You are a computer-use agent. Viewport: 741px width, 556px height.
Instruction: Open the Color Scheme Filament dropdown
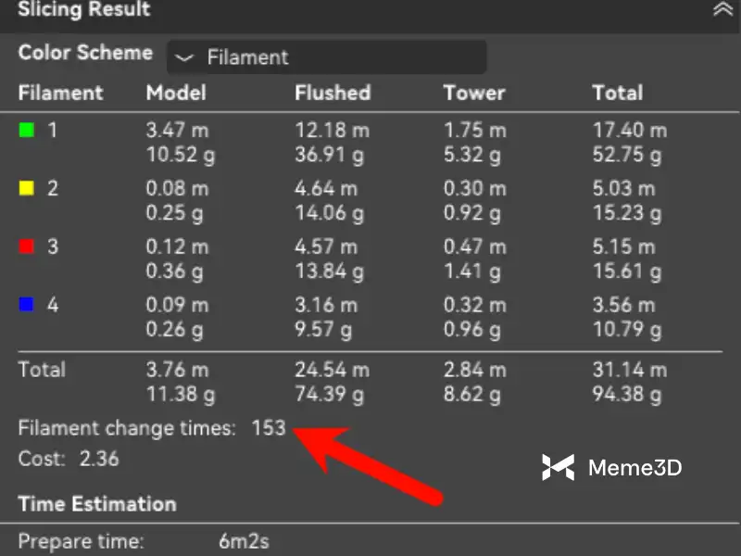[326, 57]
